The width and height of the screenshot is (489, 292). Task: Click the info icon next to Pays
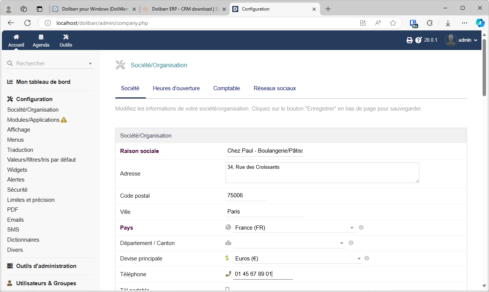click(x=361, y=227)
